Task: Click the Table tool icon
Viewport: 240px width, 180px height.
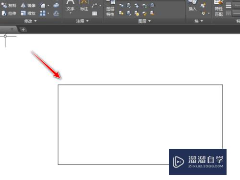Action: tap(95, 13)
